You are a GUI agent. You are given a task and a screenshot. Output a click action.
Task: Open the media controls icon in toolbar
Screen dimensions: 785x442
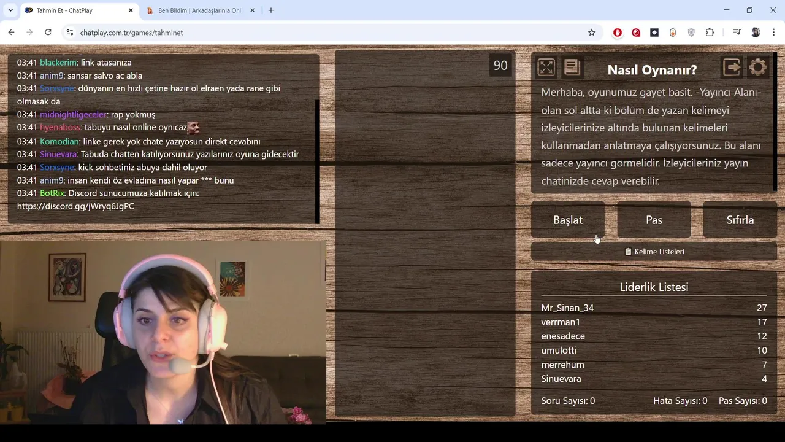coord(737,33)
